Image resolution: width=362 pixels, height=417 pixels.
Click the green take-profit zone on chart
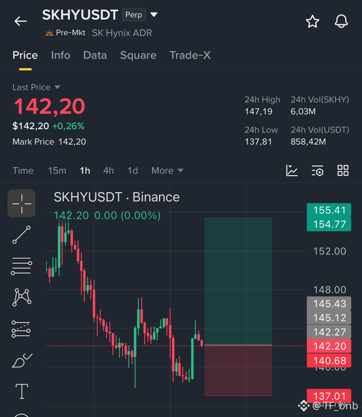pyautogui.click(x=238, y=281)
